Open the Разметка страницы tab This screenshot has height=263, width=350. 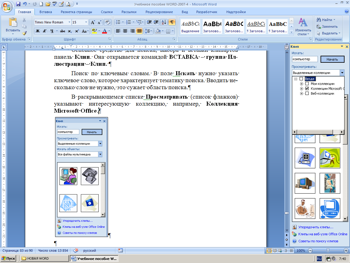[x=76, y=12]
